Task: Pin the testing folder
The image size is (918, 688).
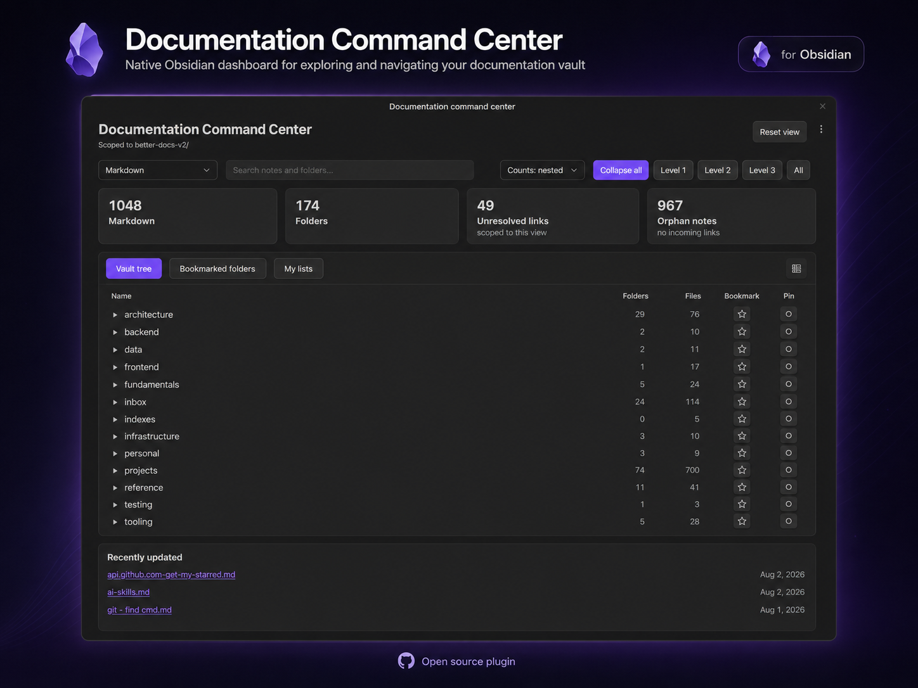Action: (x=789, y=504)
